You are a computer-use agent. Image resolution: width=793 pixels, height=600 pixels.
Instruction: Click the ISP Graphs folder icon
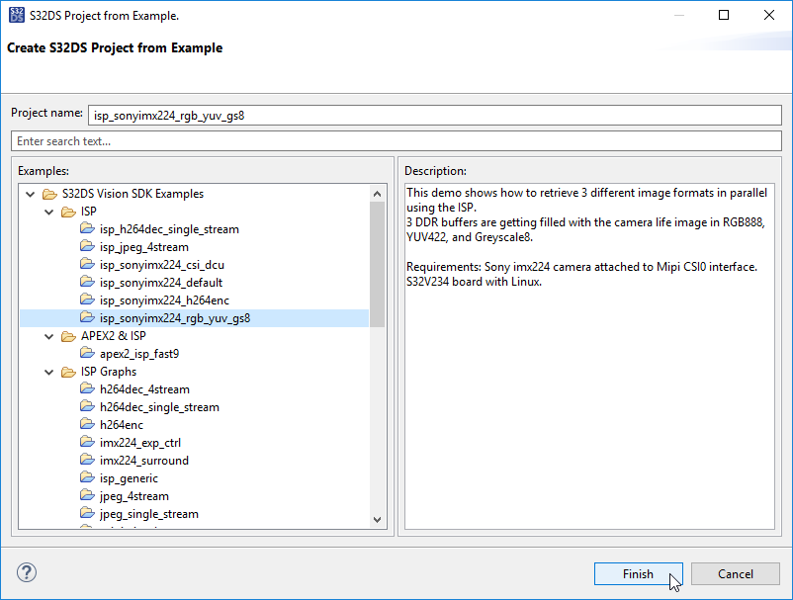[x=68, y=372]
